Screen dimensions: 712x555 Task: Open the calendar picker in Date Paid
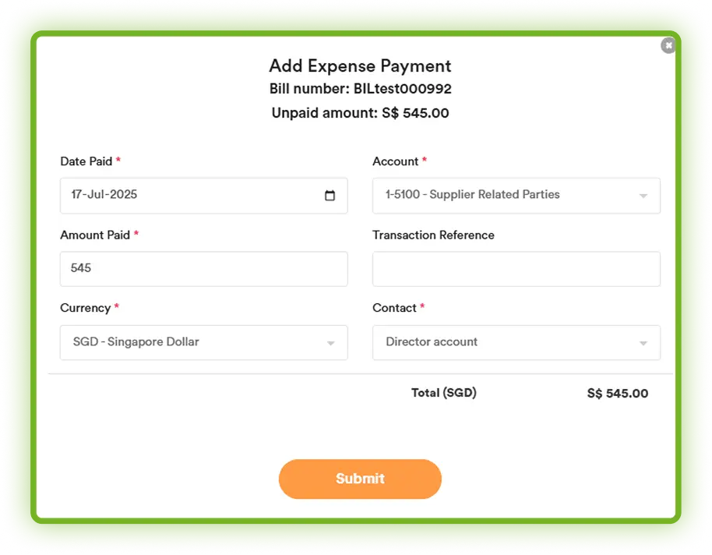330,196
